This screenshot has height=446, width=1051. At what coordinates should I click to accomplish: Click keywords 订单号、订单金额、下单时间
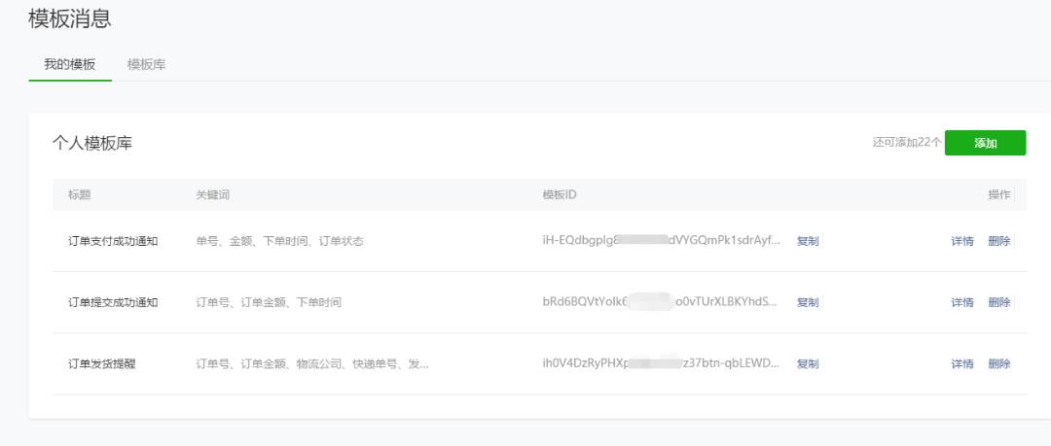pos(269,303)
